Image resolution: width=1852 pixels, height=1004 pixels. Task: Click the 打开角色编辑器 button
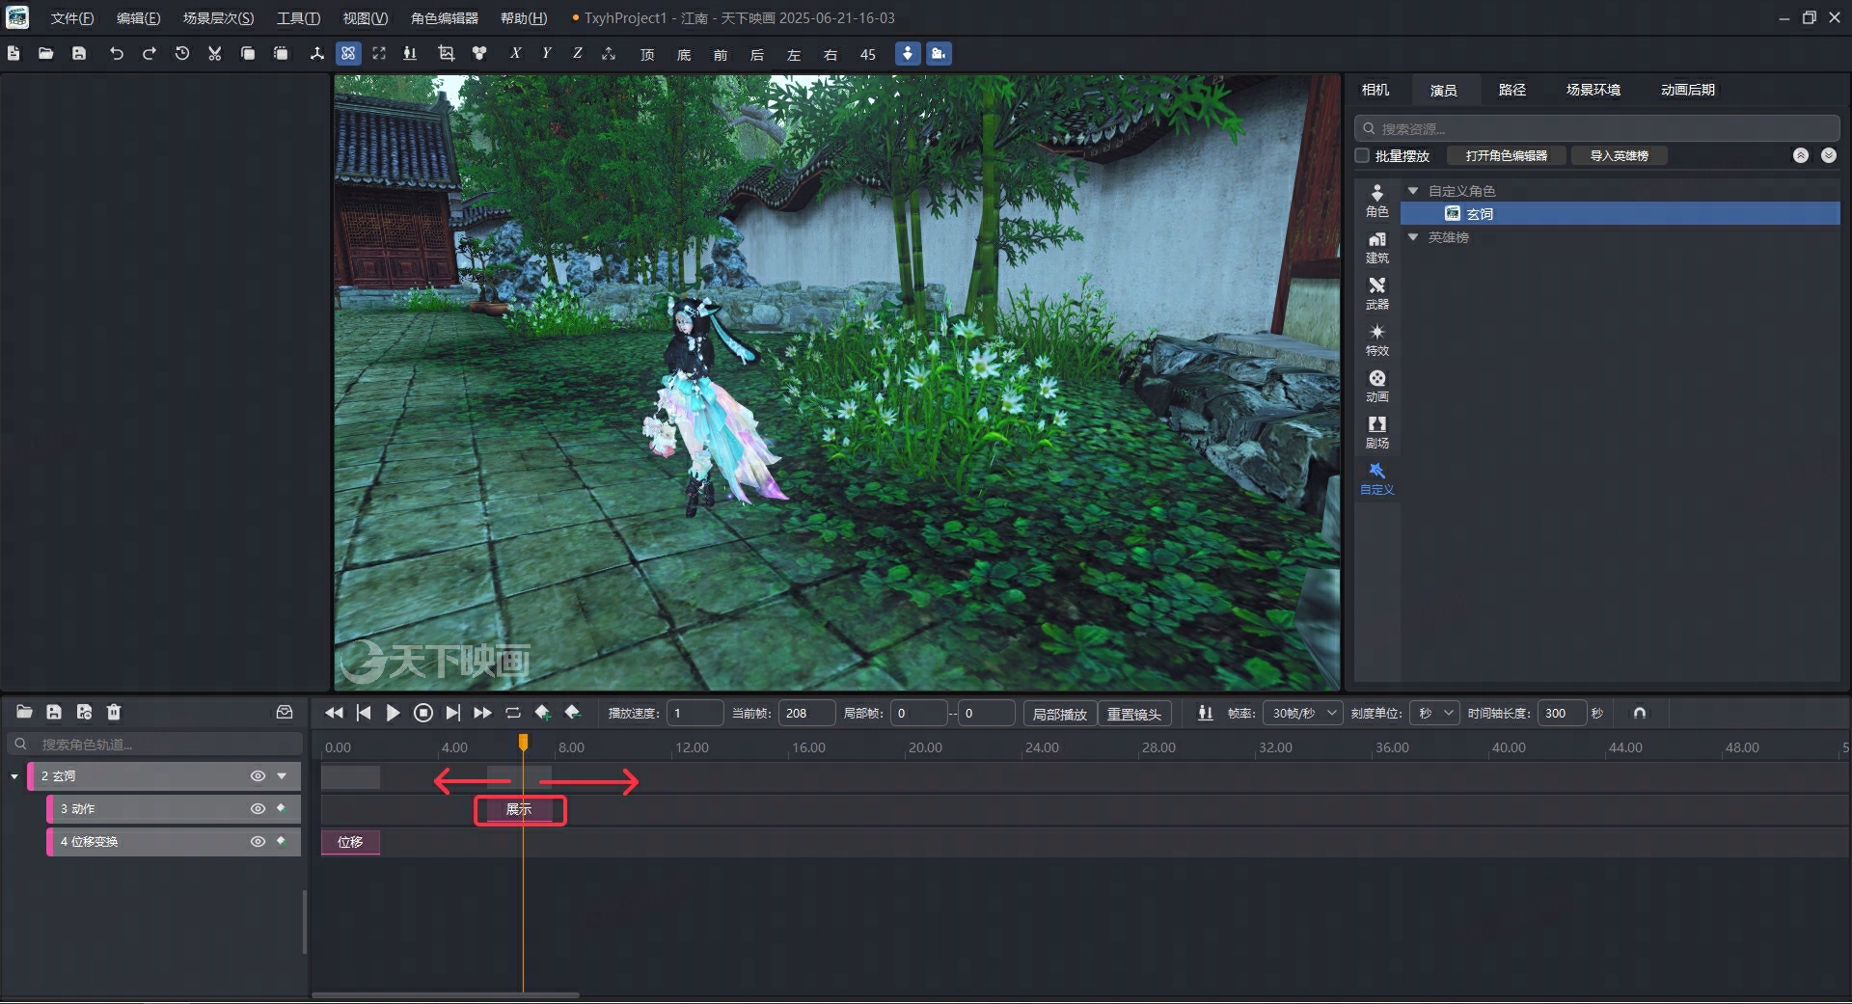pyautogui.click(x=1507, y=155)
